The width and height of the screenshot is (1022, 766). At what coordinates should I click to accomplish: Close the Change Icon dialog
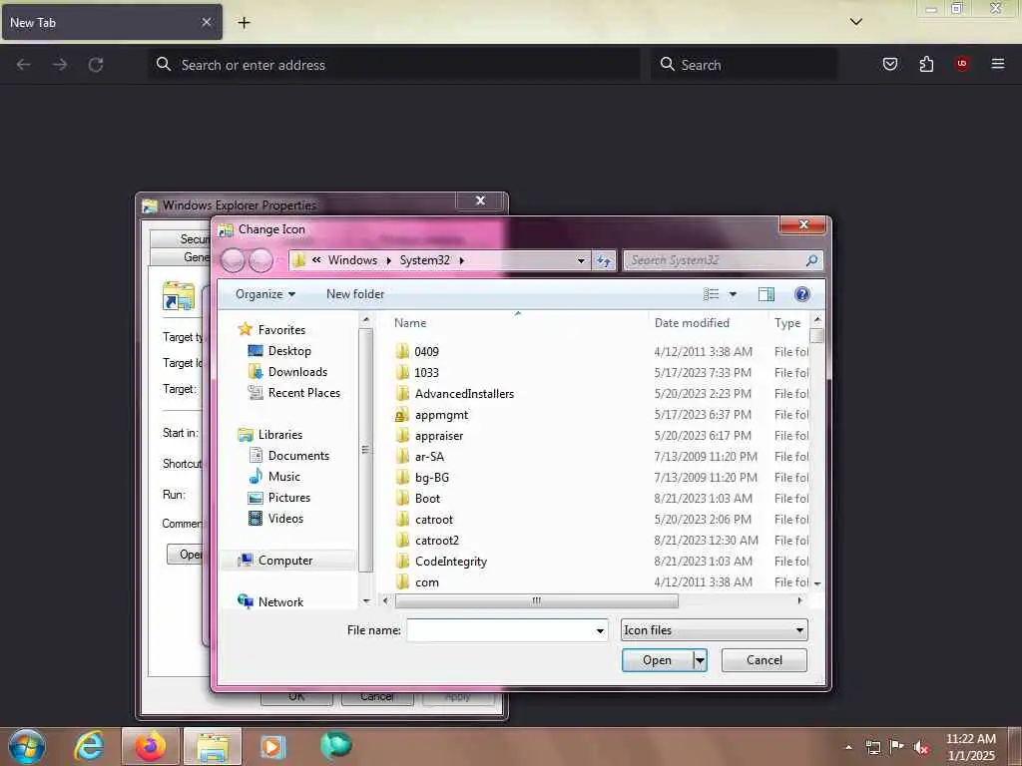click(803, 224)
